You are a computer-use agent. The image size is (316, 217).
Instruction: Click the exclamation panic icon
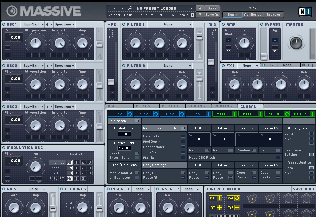[193, 15]
